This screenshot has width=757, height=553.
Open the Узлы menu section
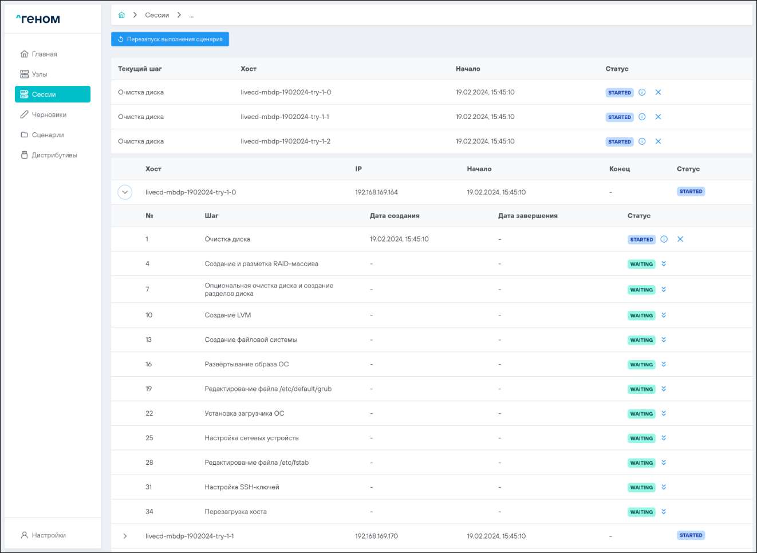[x=40, y=74]
